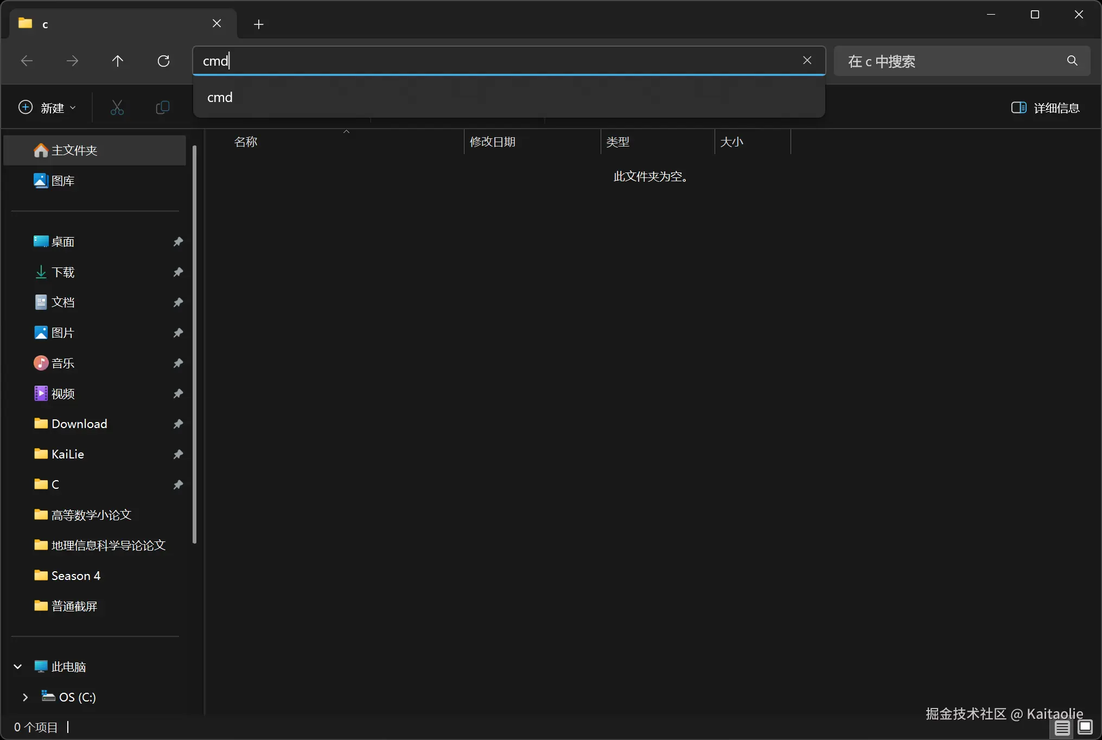Click the Cut scissors icon
The height and width of the screenshot is (740, 1102).
117,107
